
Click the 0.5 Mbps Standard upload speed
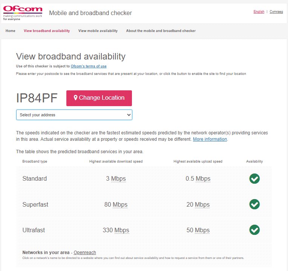198,178
